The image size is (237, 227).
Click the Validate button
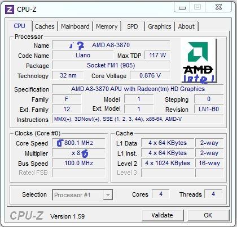pyautogui.click(x=162, y=215)
